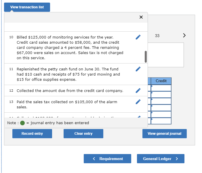Go back to Requirement page

107,159
